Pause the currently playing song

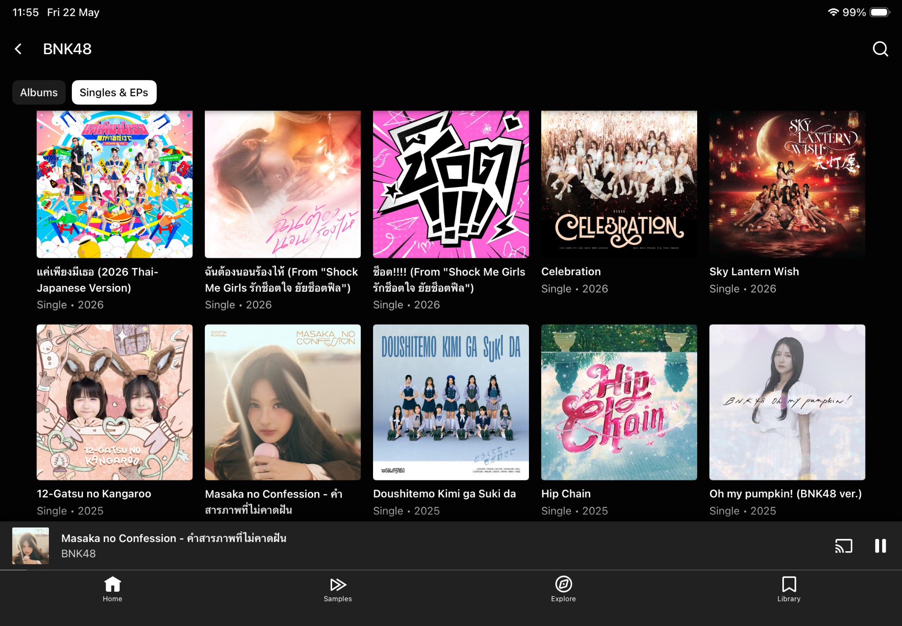[880, 546]
